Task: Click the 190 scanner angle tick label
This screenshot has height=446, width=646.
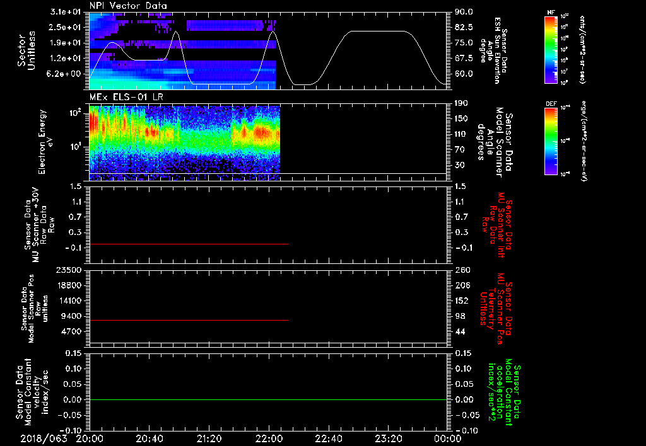Action: 461,103
